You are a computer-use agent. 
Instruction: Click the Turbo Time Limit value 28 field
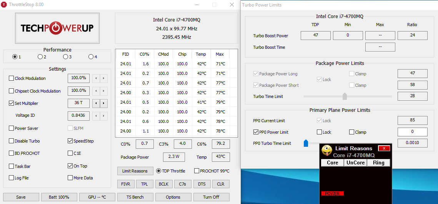[x=413, y=96]
